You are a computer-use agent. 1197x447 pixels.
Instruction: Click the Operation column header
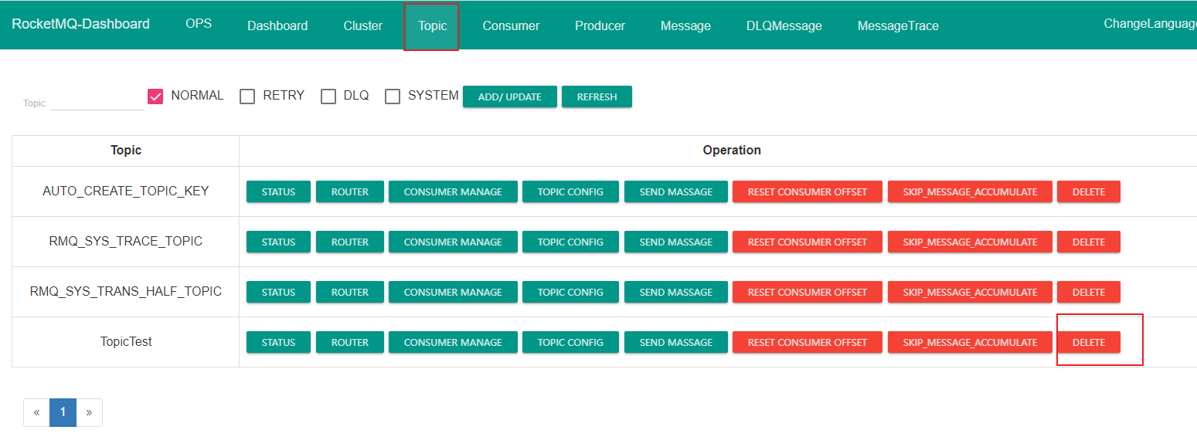pos(732,150)
